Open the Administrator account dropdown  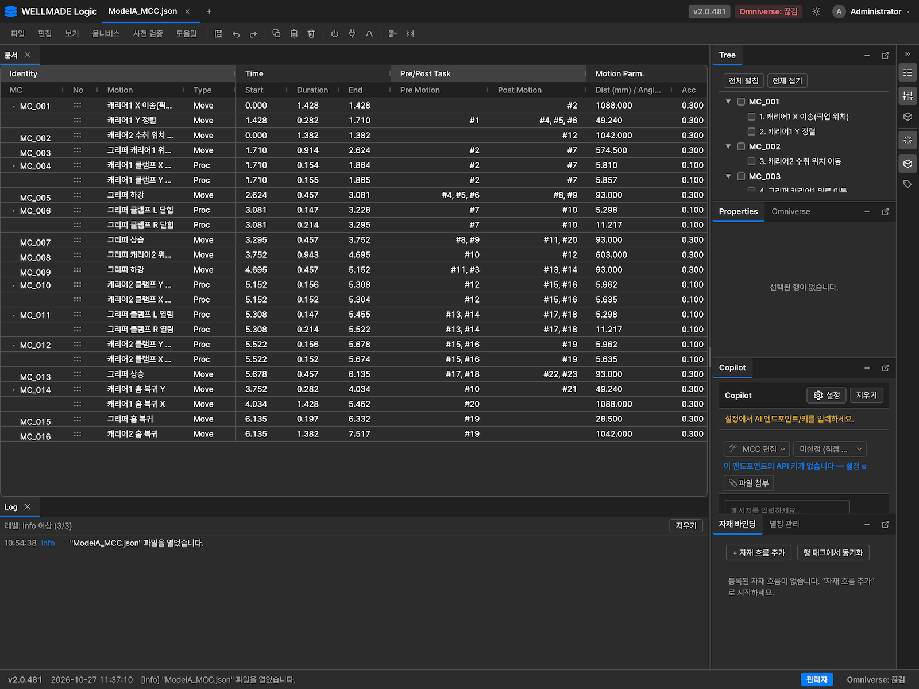click(x=871, y=11)
